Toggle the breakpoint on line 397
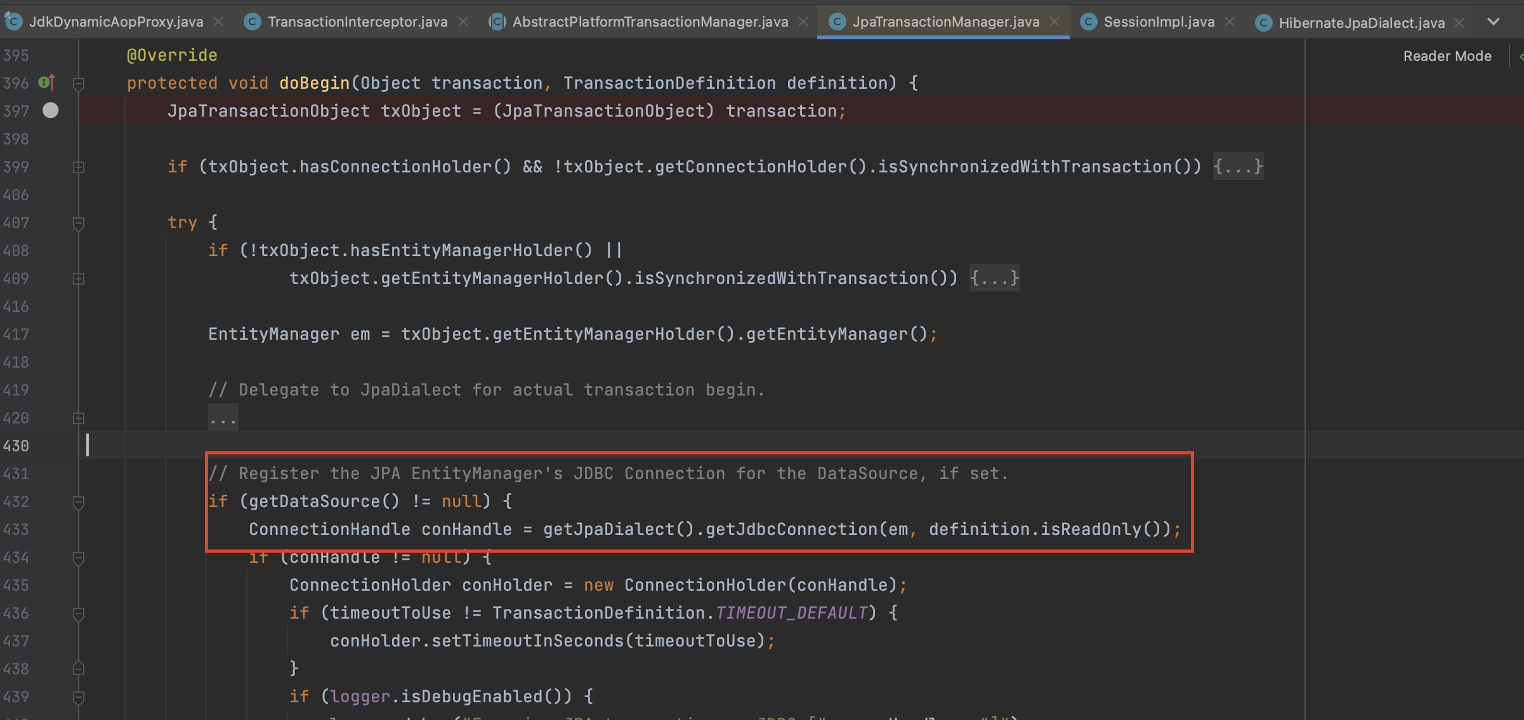The width and height of the screenshot is (1524, 720). pos(51,110)
